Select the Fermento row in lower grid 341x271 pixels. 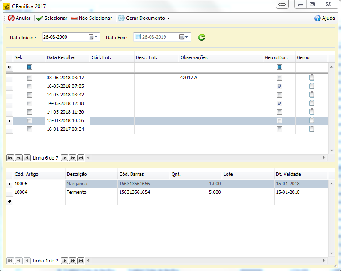pos(76,193)
